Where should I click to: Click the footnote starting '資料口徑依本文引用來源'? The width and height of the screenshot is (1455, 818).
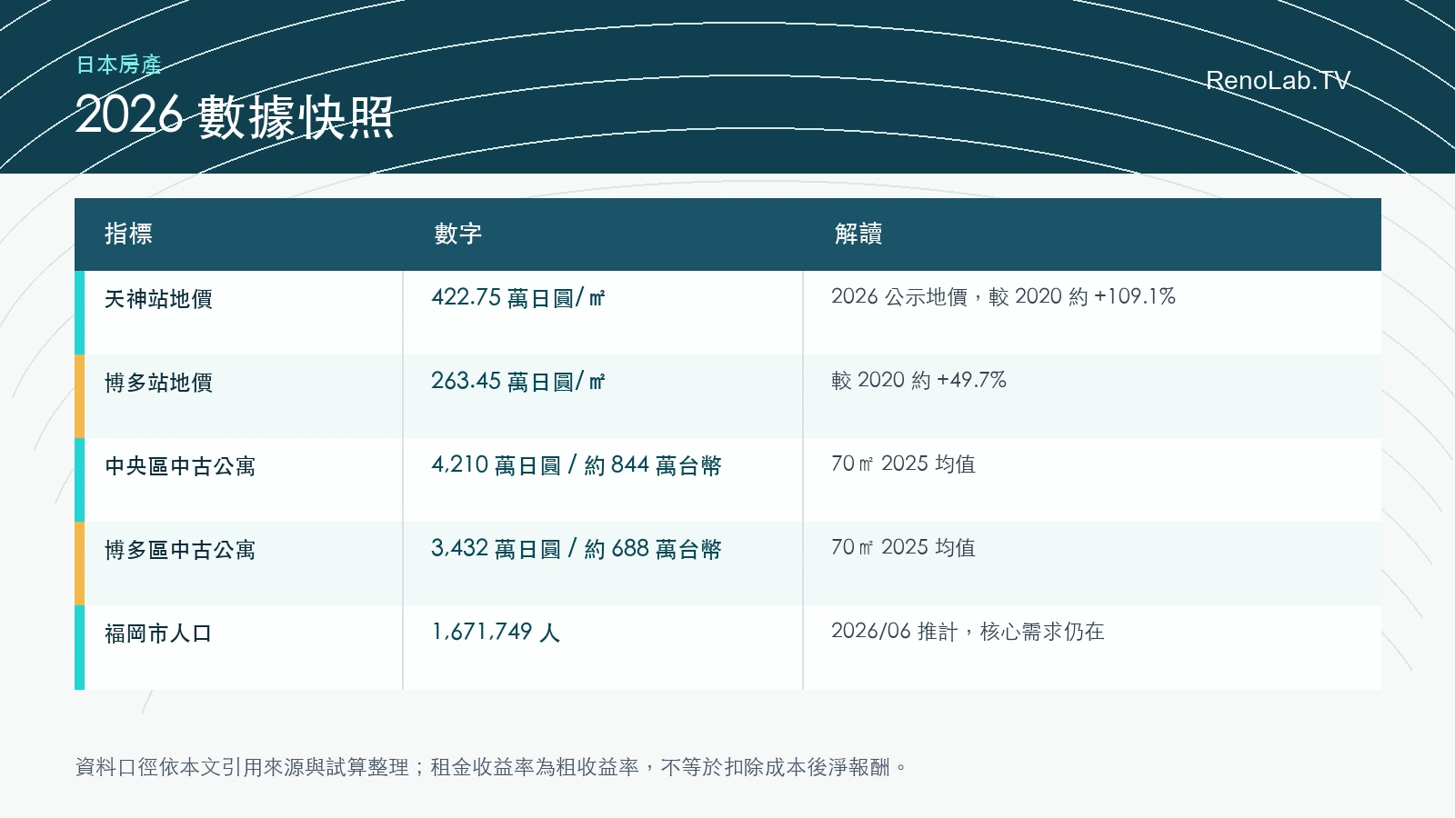click(x=491, y=767)
